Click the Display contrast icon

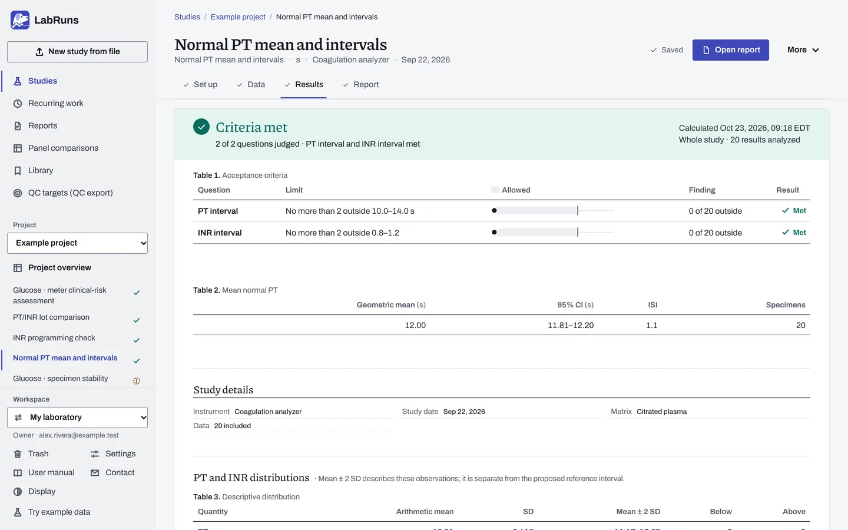(x=18, y=492)
